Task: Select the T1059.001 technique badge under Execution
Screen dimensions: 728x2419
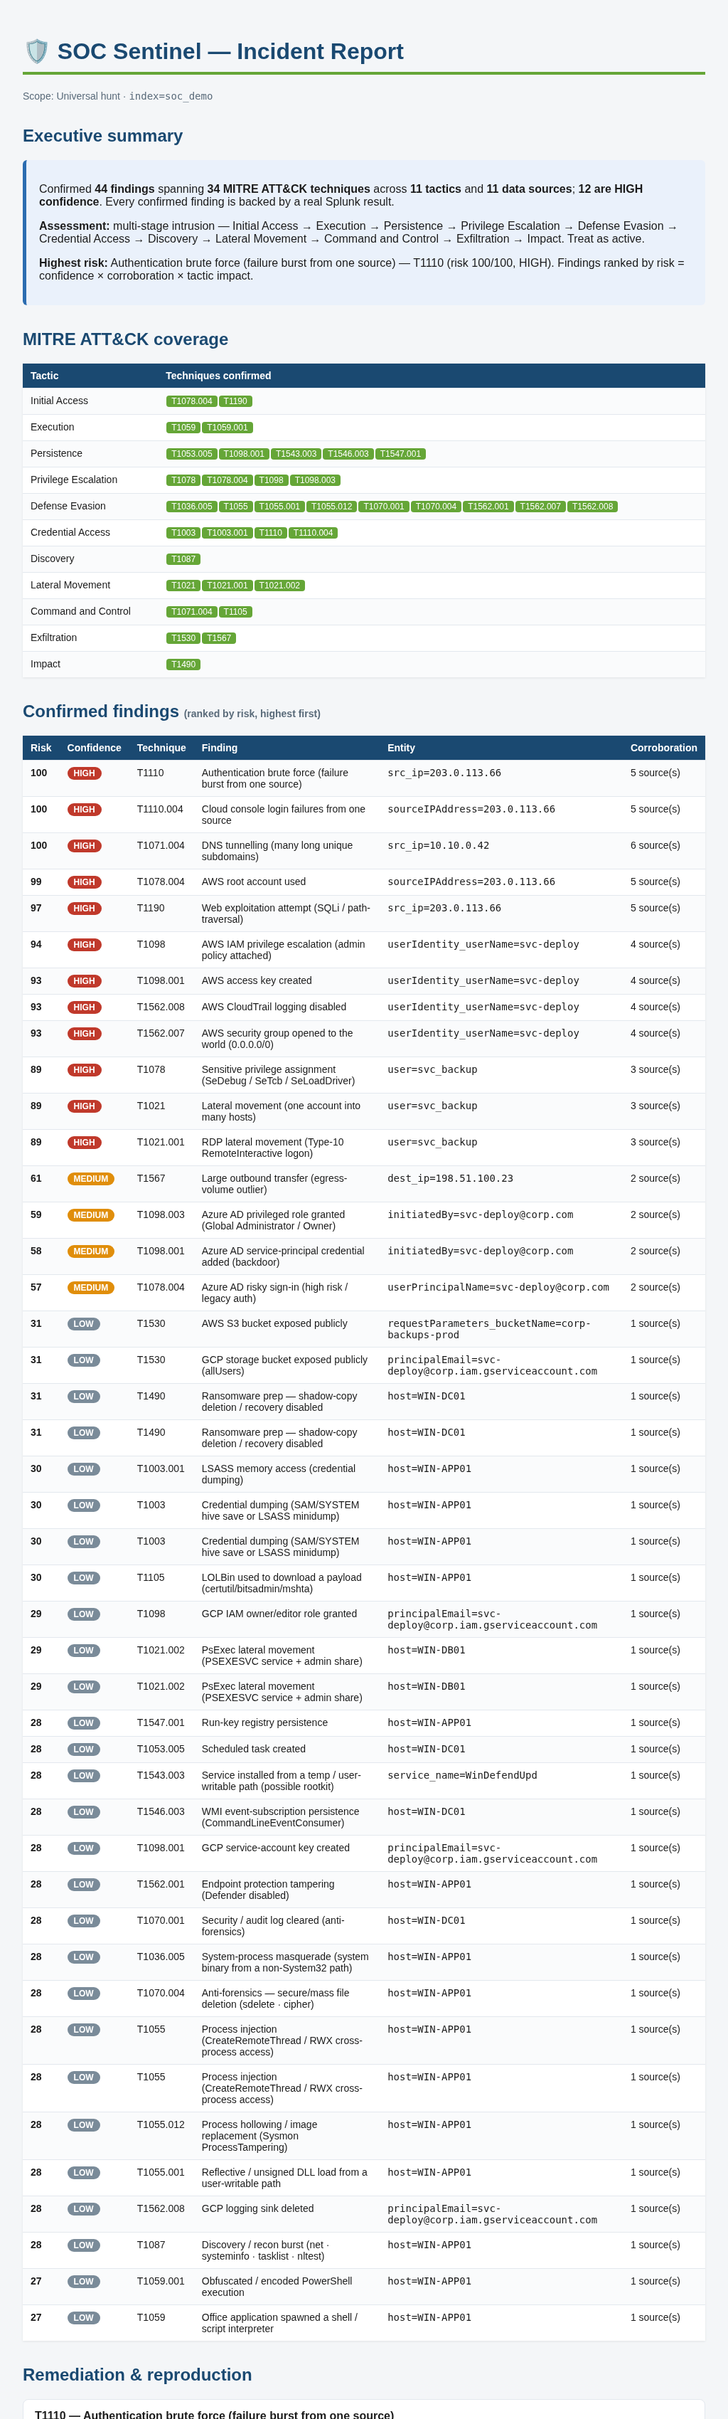Action: pos(228,428)
